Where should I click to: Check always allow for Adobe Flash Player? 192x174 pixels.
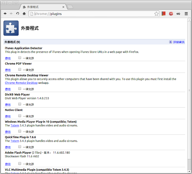(20, 164)
